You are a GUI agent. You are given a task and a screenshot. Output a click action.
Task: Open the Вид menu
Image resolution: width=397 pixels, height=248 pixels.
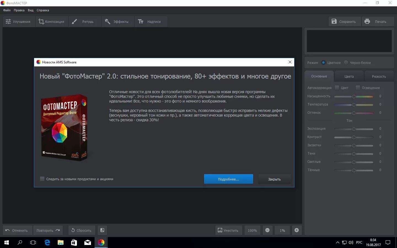[31, 10]
